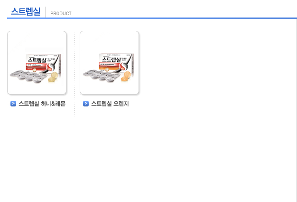Click the silver blister pack in orange image

pos(102,76)
